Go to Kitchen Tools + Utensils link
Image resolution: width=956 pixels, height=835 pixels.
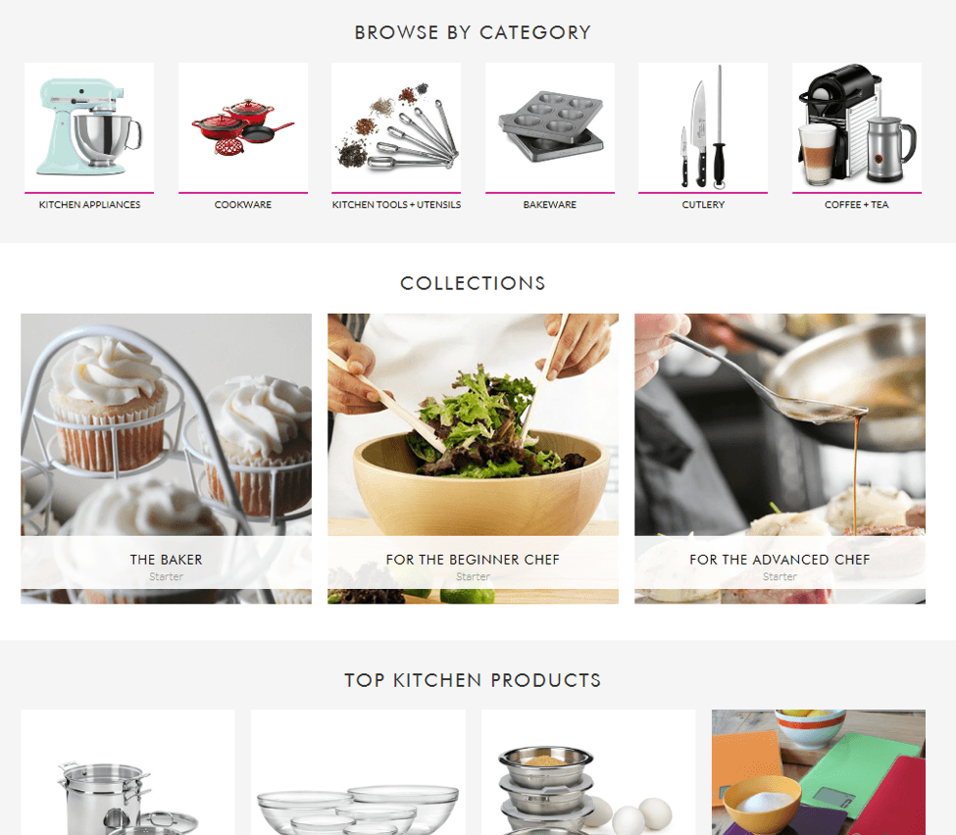[x=396, y=205]
